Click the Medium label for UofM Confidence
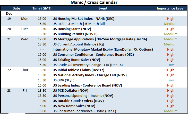This screenshot has height=114, width=188. pyautogui.click(x=170, y=111)
